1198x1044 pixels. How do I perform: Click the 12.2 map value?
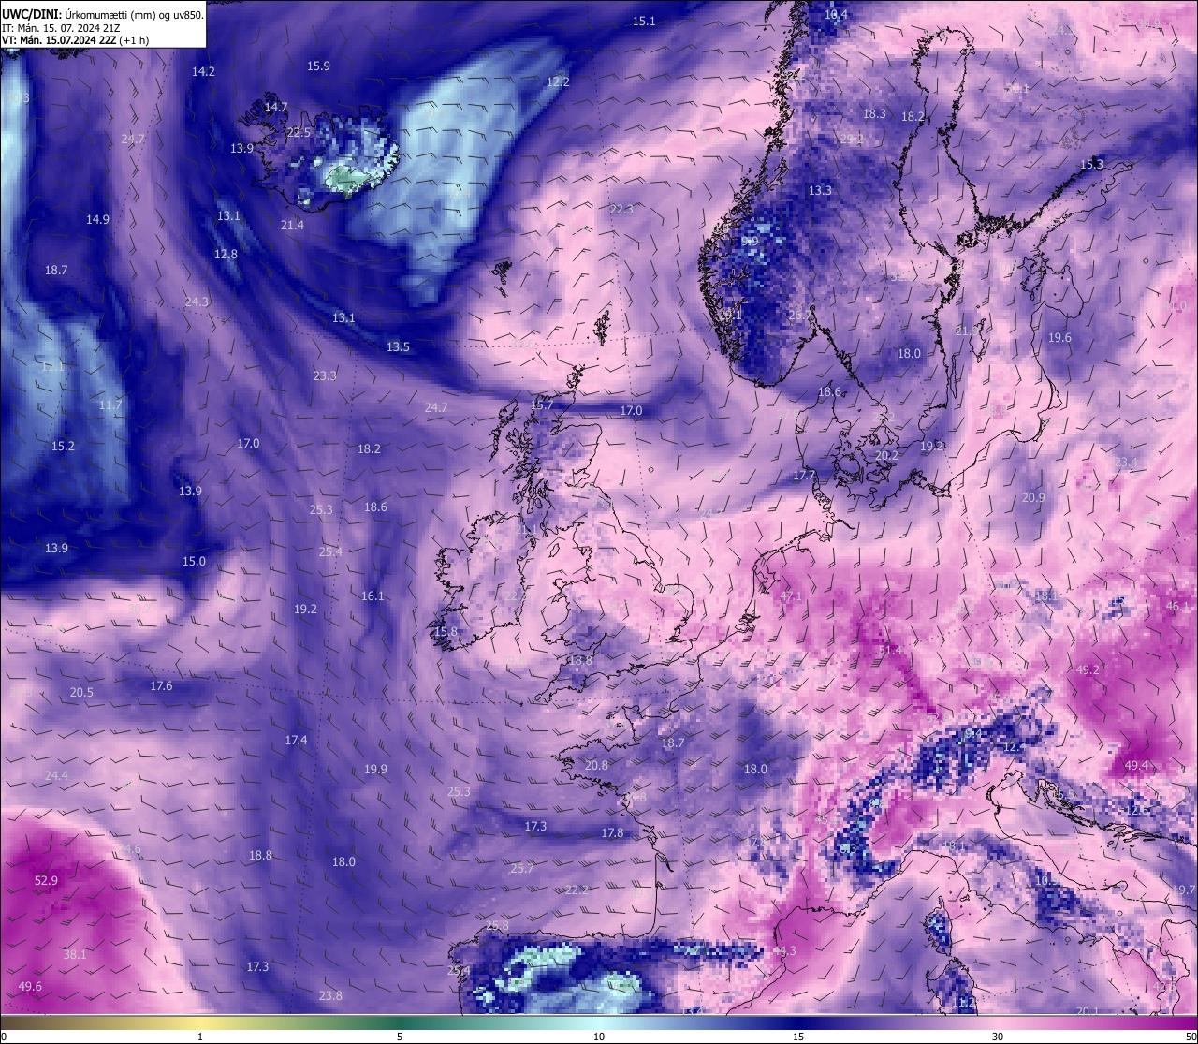(x=558, y=81)
